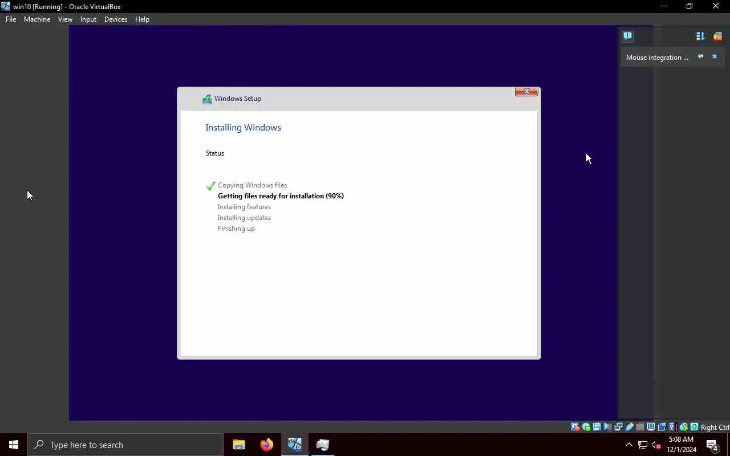Open the Action Center notifications icon

pyautogui.click(x=712, y=445)
